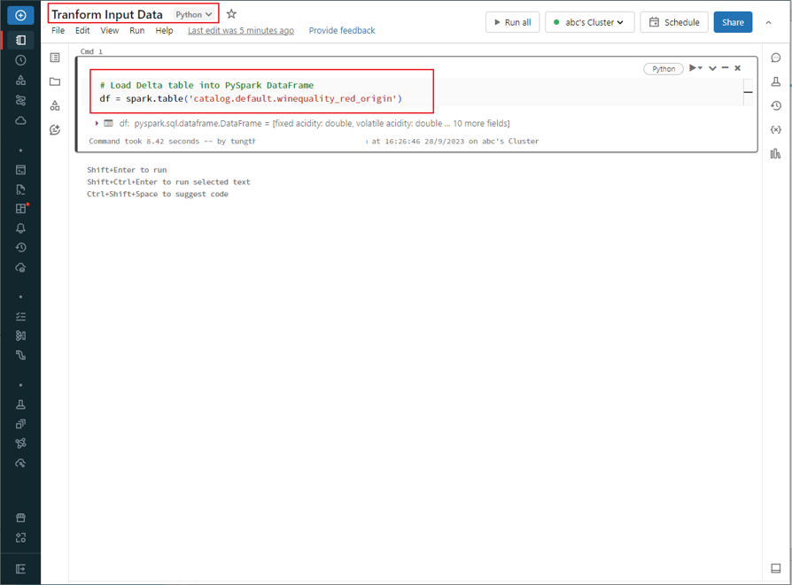Open Workflows icon in dark sidebar

pyautogui.click(x=20, y=100)
